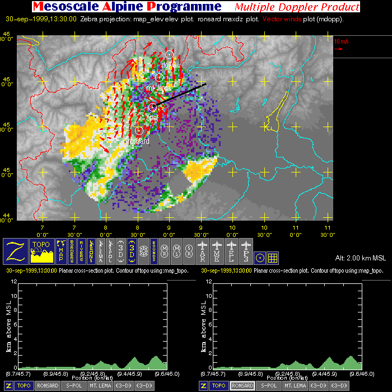Click the highlighted 3D icon
Viewport: 392px width, 392px height.
[x=130, y=251]
